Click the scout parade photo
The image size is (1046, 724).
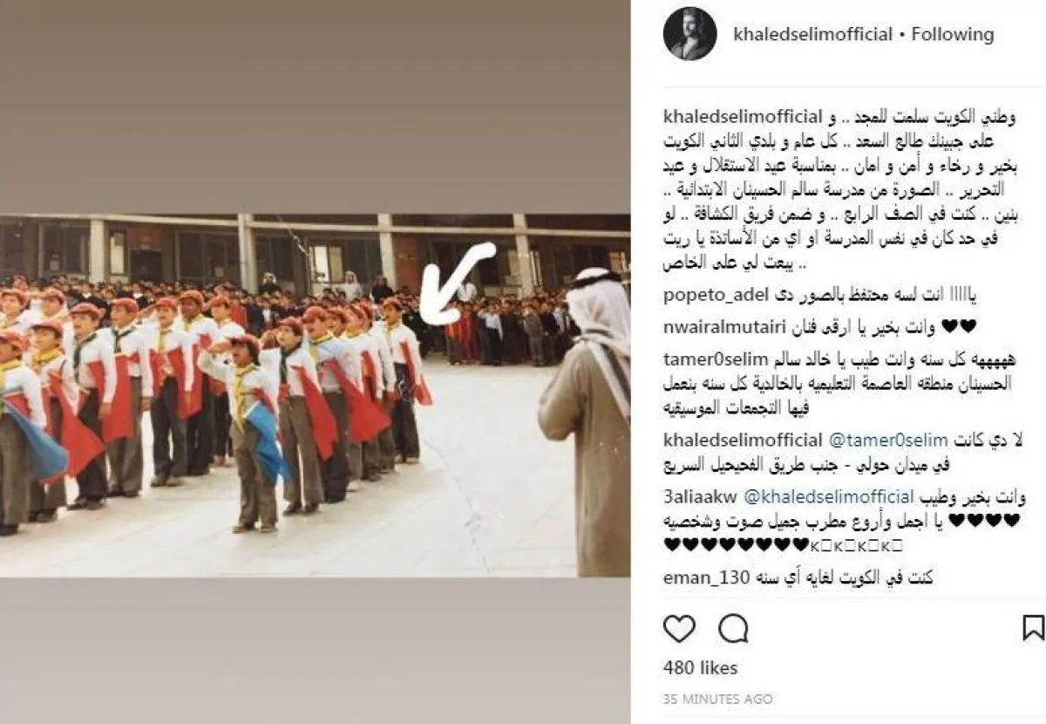[315, 394]
